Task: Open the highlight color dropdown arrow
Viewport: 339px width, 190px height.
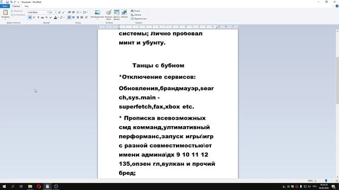Action: click(64, 17)
